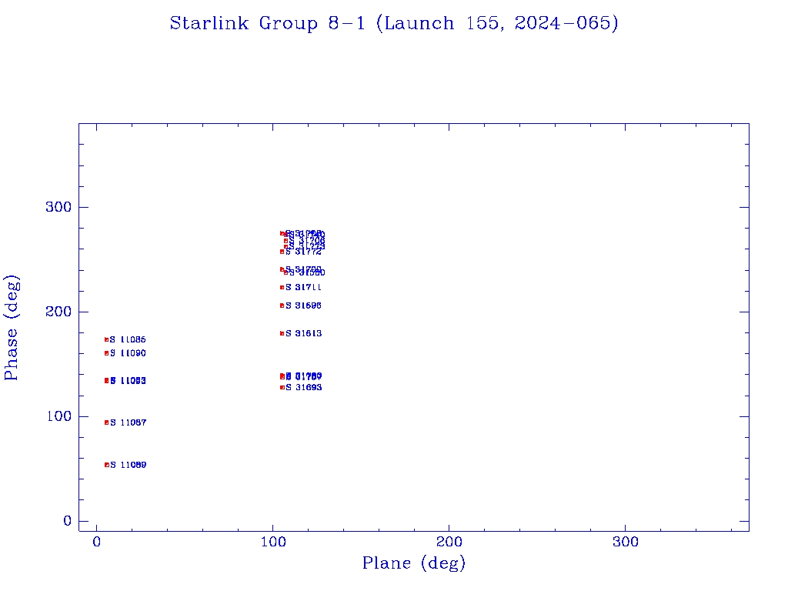The image size is (788, 591).
Task: Select the "S 11087" satellite marker
Action: tap(106, 422)
